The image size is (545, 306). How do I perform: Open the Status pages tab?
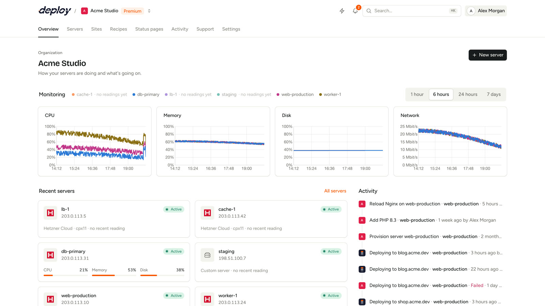pos(149,29)
